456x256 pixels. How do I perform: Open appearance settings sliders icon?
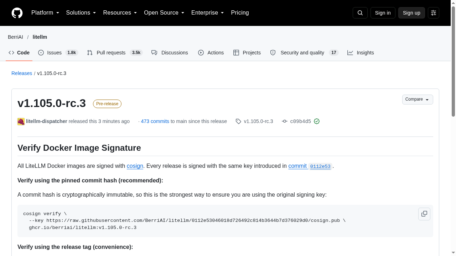click(434, 13)
